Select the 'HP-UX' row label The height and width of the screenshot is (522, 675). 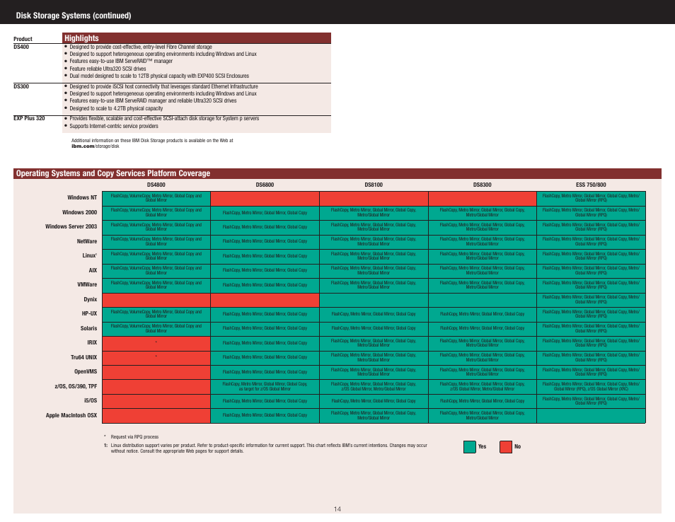pos(89,313)
